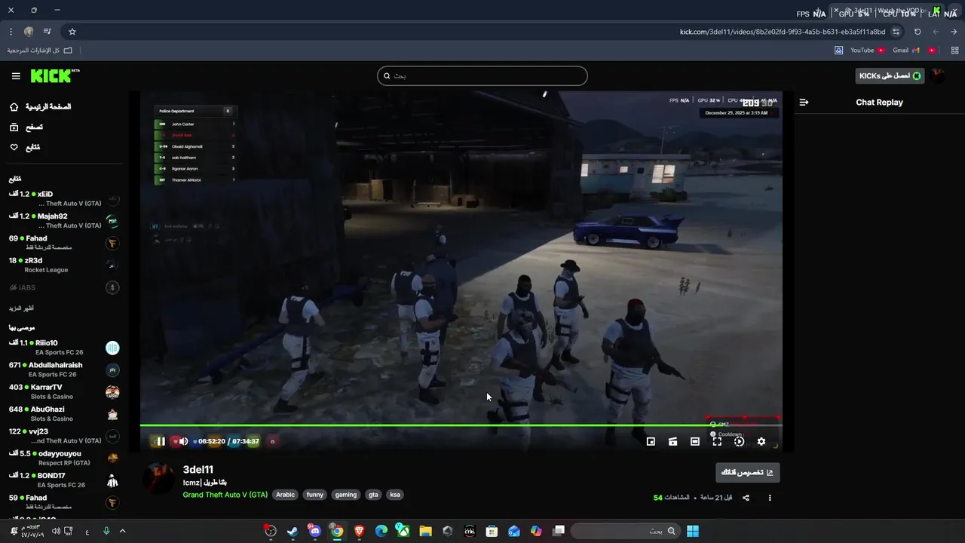Open xEID channel in the sidebar

pyautogui.click(x=64, y=199)
